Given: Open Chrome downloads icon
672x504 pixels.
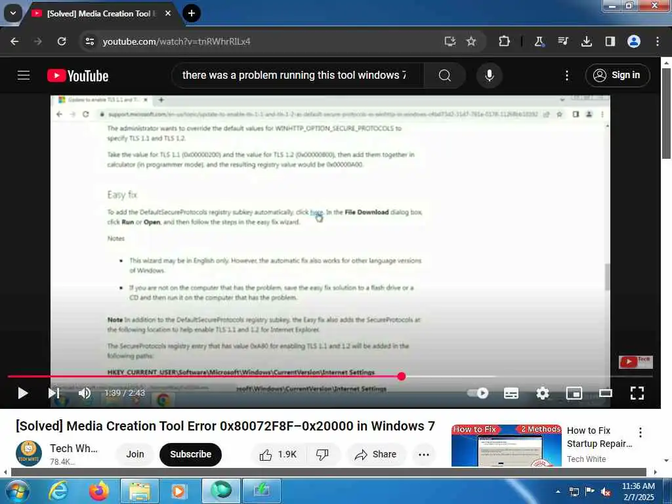Looking at the screenshot, I should [x=586, y=41].
